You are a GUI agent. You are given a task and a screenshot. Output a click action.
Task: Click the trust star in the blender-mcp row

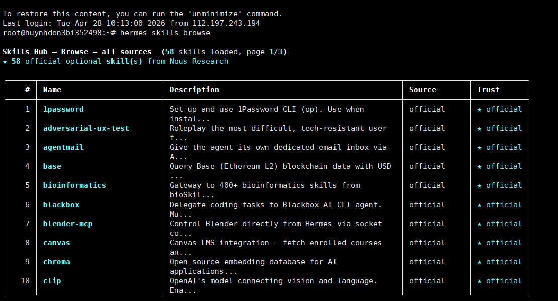(x=480, y=224)
